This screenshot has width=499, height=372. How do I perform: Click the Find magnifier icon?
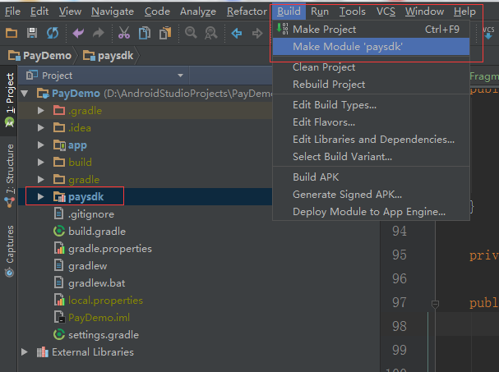coord(191,33)
